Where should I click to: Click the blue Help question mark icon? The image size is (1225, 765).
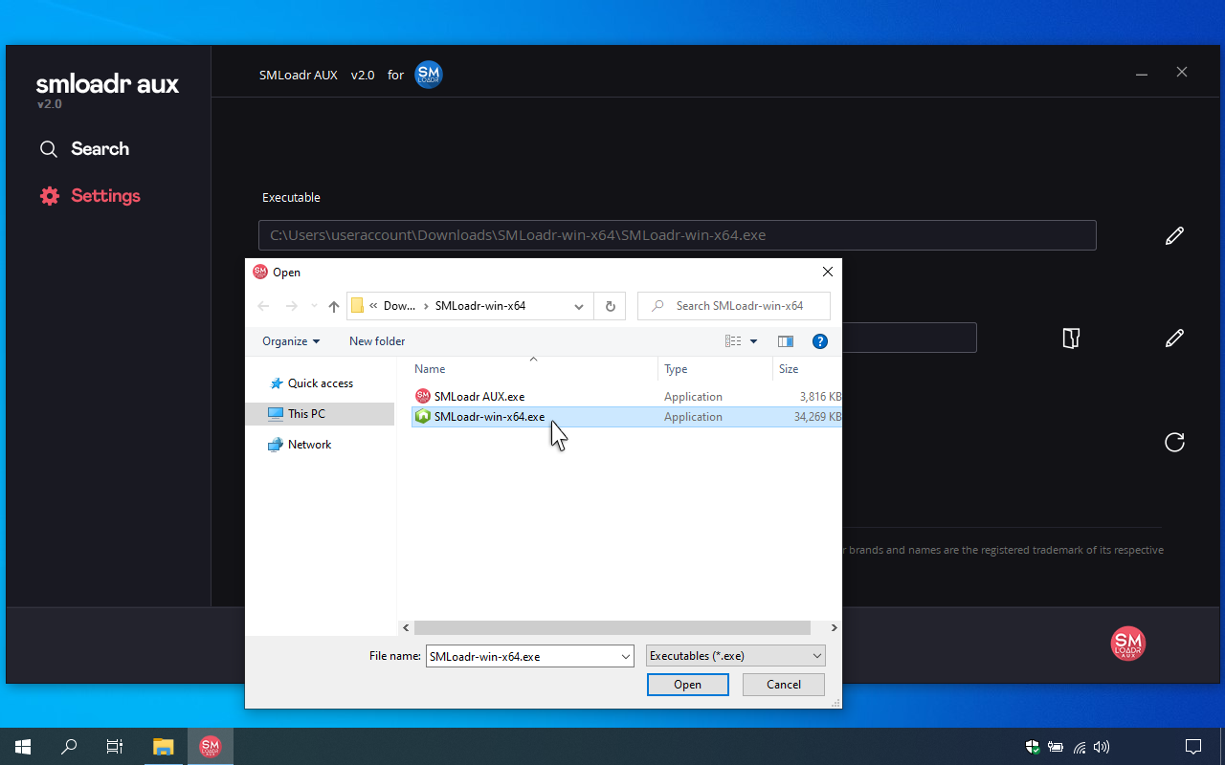pos(819,341)
